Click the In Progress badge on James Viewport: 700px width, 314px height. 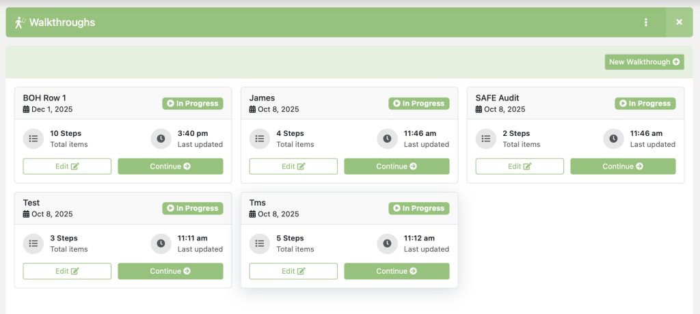pos(418,104)
